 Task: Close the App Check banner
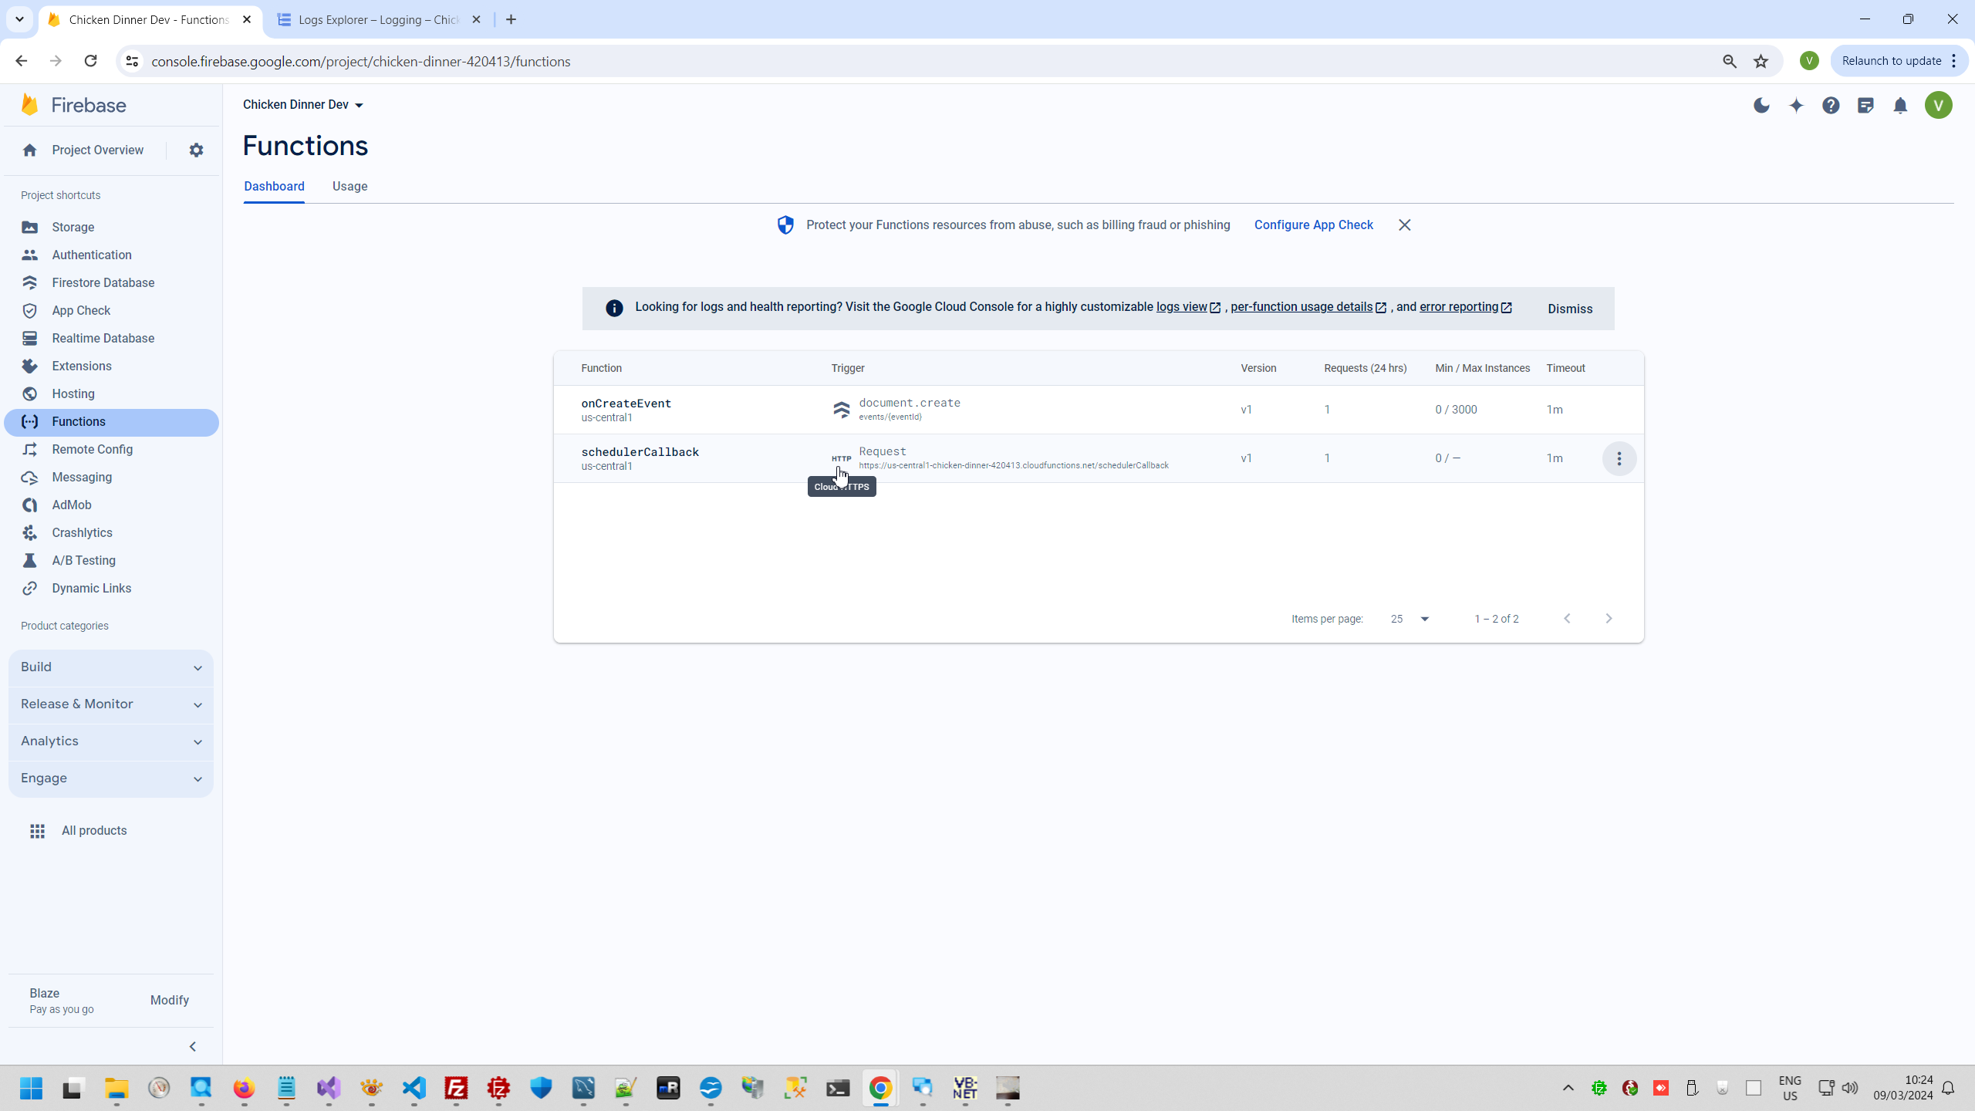(x=1404, y=225)
